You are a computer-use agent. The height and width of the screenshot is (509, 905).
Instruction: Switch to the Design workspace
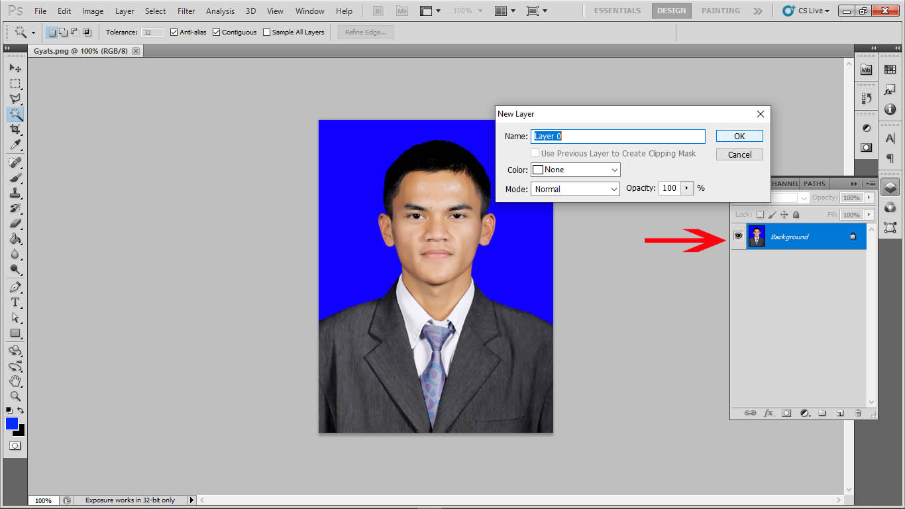671,11
